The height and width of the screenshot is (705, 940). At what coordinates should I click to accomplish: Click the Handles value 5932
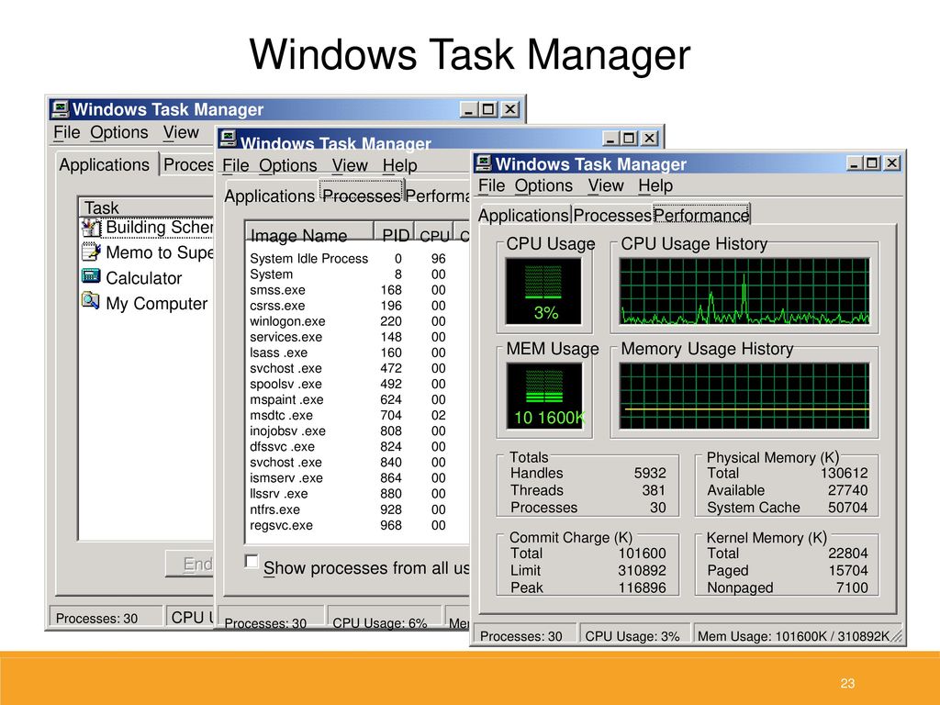click(650, 473)
